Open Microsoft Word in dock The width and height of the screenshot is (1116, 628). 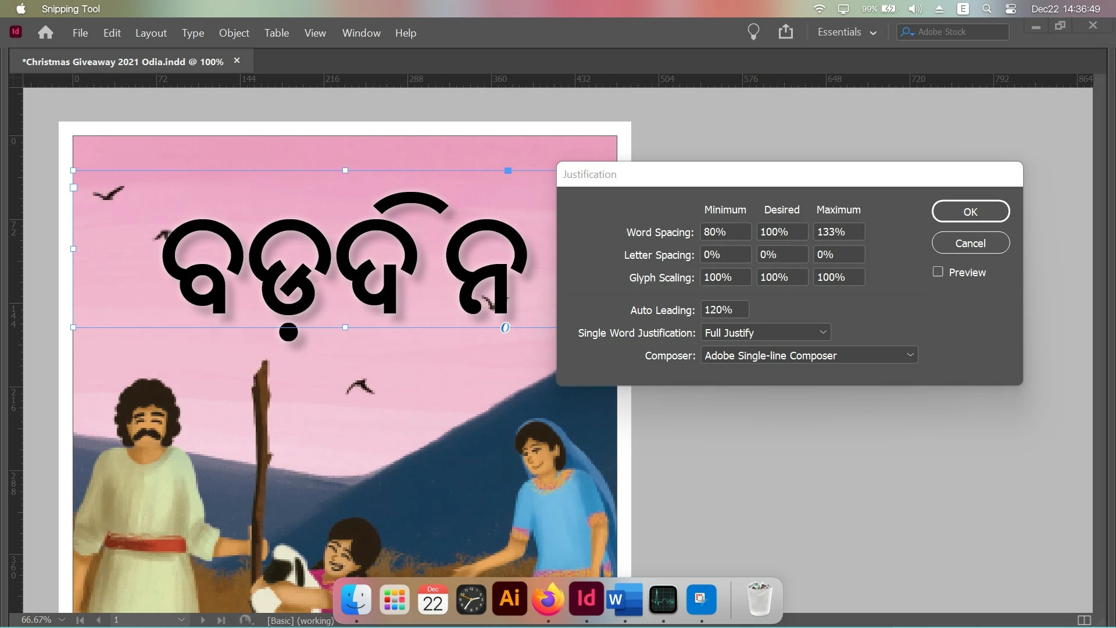[624, 599]
